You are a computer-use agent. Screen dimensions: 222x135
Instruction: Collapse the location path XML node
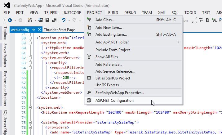(x=30, y=38)
